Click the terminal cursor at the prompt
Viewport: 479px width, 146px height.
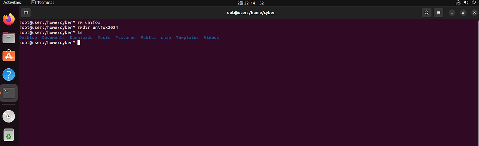point(79,43)
